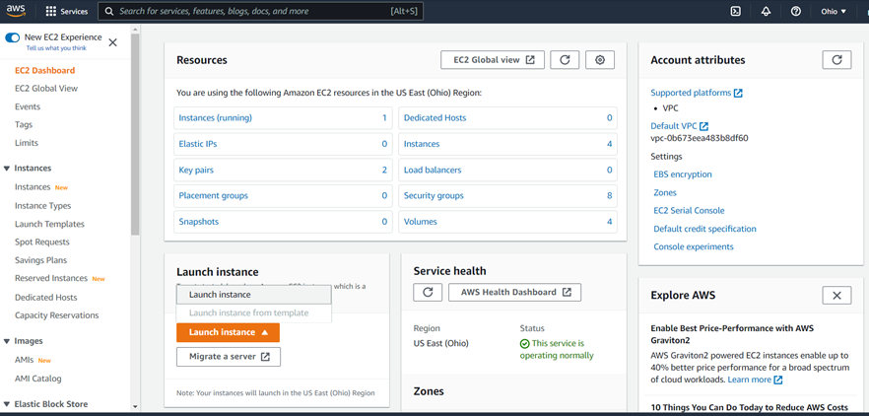Open Snapshots resource
This screenshot has height=416, width=869.
283,222
